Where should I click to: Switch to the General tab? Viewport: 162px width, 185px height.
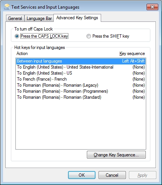pos(15,18)
